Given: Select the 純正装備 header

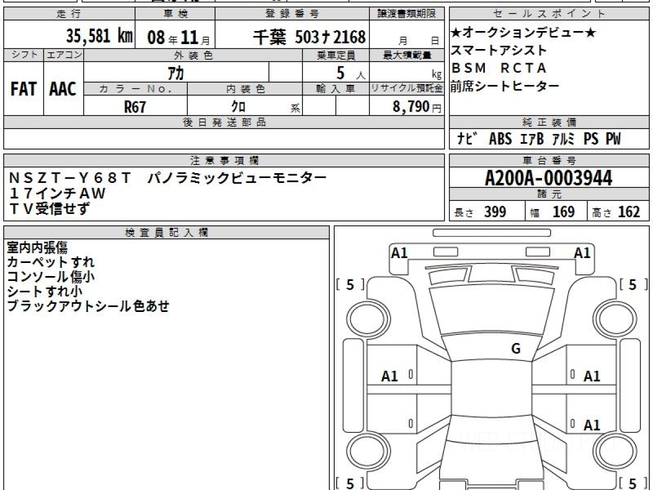Looking at the screenshot, I should 549,122.
